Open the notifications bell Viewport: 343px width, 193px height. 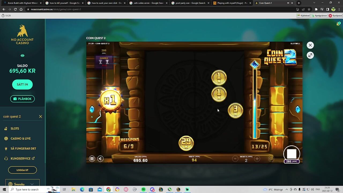pyautogui.click(x=338, y=24)
